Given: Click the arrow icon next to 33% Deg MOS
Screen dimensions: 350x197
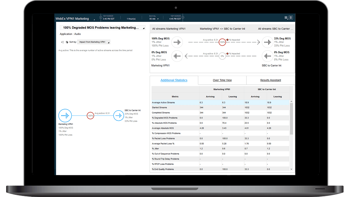Looking at the screenshot, I should (267, 42).
